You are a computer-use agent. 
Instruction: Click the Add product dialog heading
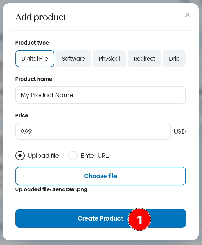pyautogui.click(x=41, y=17)
